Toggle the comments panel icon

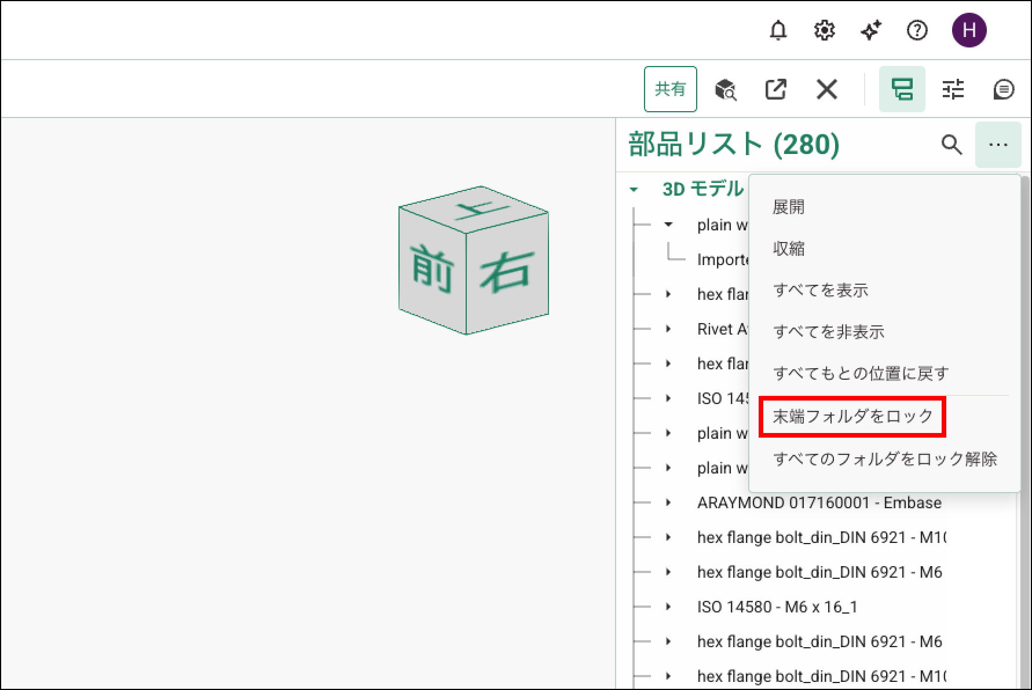[1003, 90]
